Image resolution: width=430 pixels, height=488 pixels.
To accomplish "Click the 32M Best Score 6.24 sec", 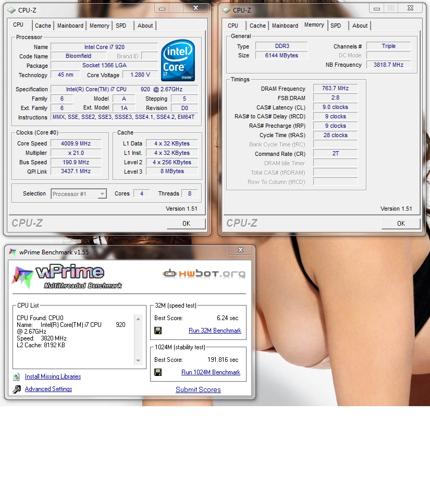I will (x=227, y=318).
